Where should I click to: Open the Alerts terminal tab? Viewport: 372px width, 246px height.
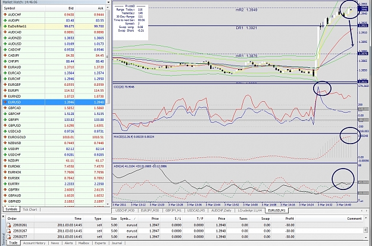[x=69, y=243]
